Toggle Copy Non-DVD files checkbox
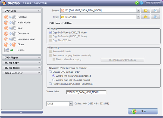The height and width of the screenshot is (118, 163). tap(51, 41)
